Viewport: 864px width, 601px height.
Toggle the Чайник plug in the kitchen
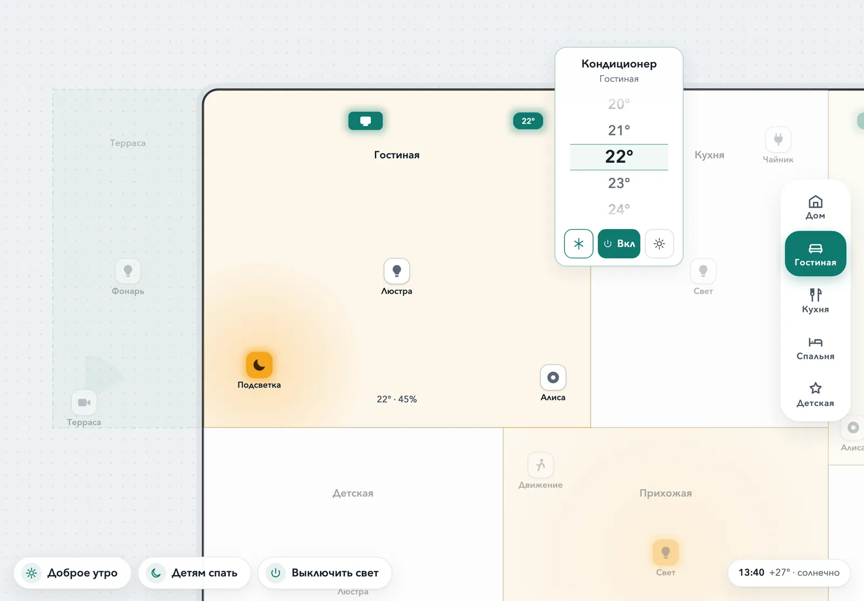[x=778, y=139]
